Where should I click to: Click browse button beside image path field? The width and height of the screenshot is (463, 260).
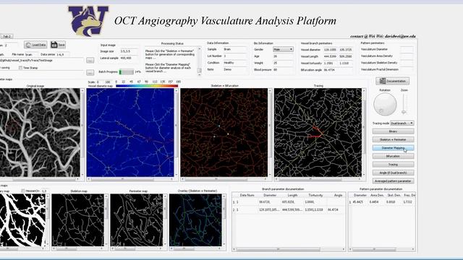click(90, 60)
